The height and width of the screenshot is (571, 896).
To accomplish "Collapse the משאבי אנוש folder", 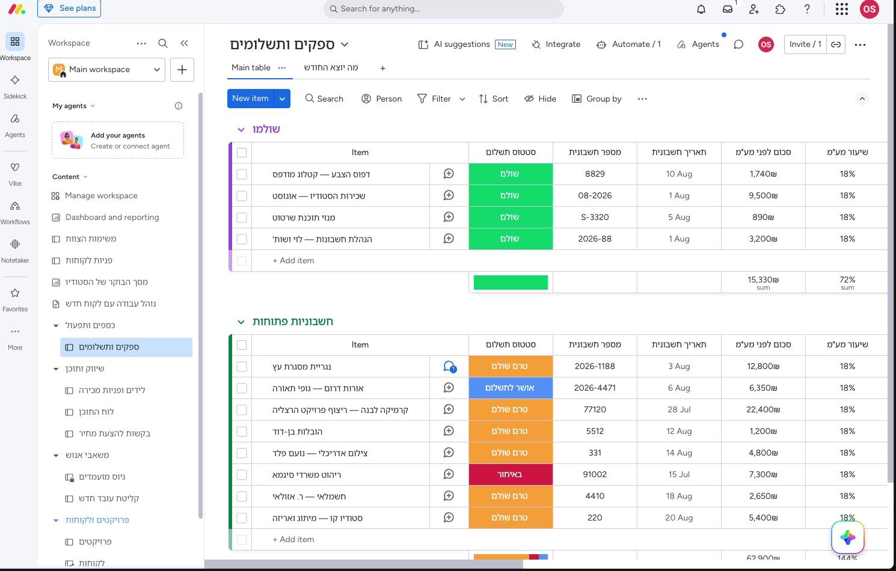I will pyautogui.click(x=56, y=456).
